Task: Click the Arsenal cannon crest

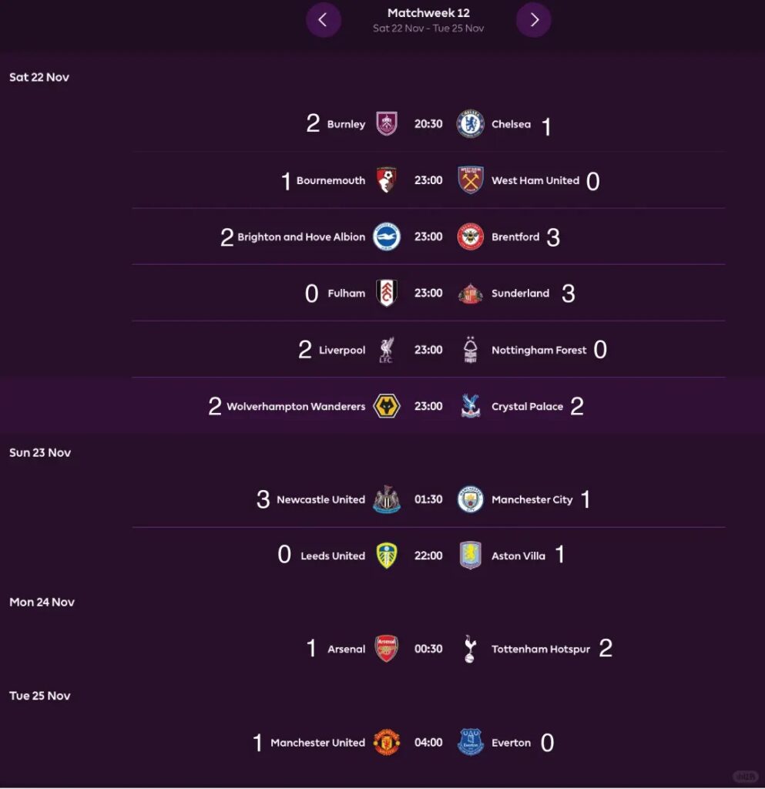Action: click(387, 649)
